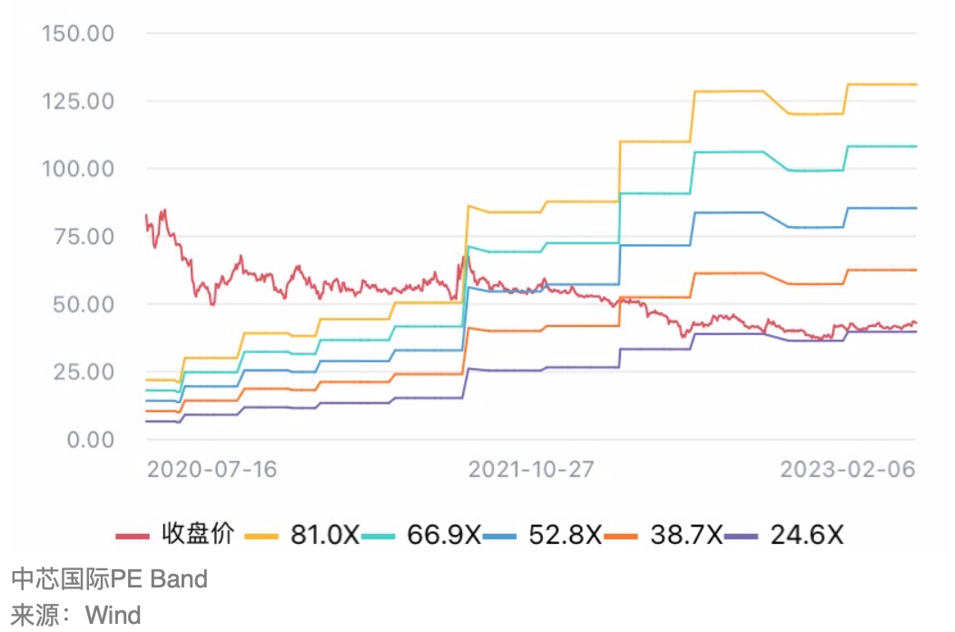The image size is (955, 632).
Task: Click the 来源: Wind source text
Action: [x=76, y=615]
